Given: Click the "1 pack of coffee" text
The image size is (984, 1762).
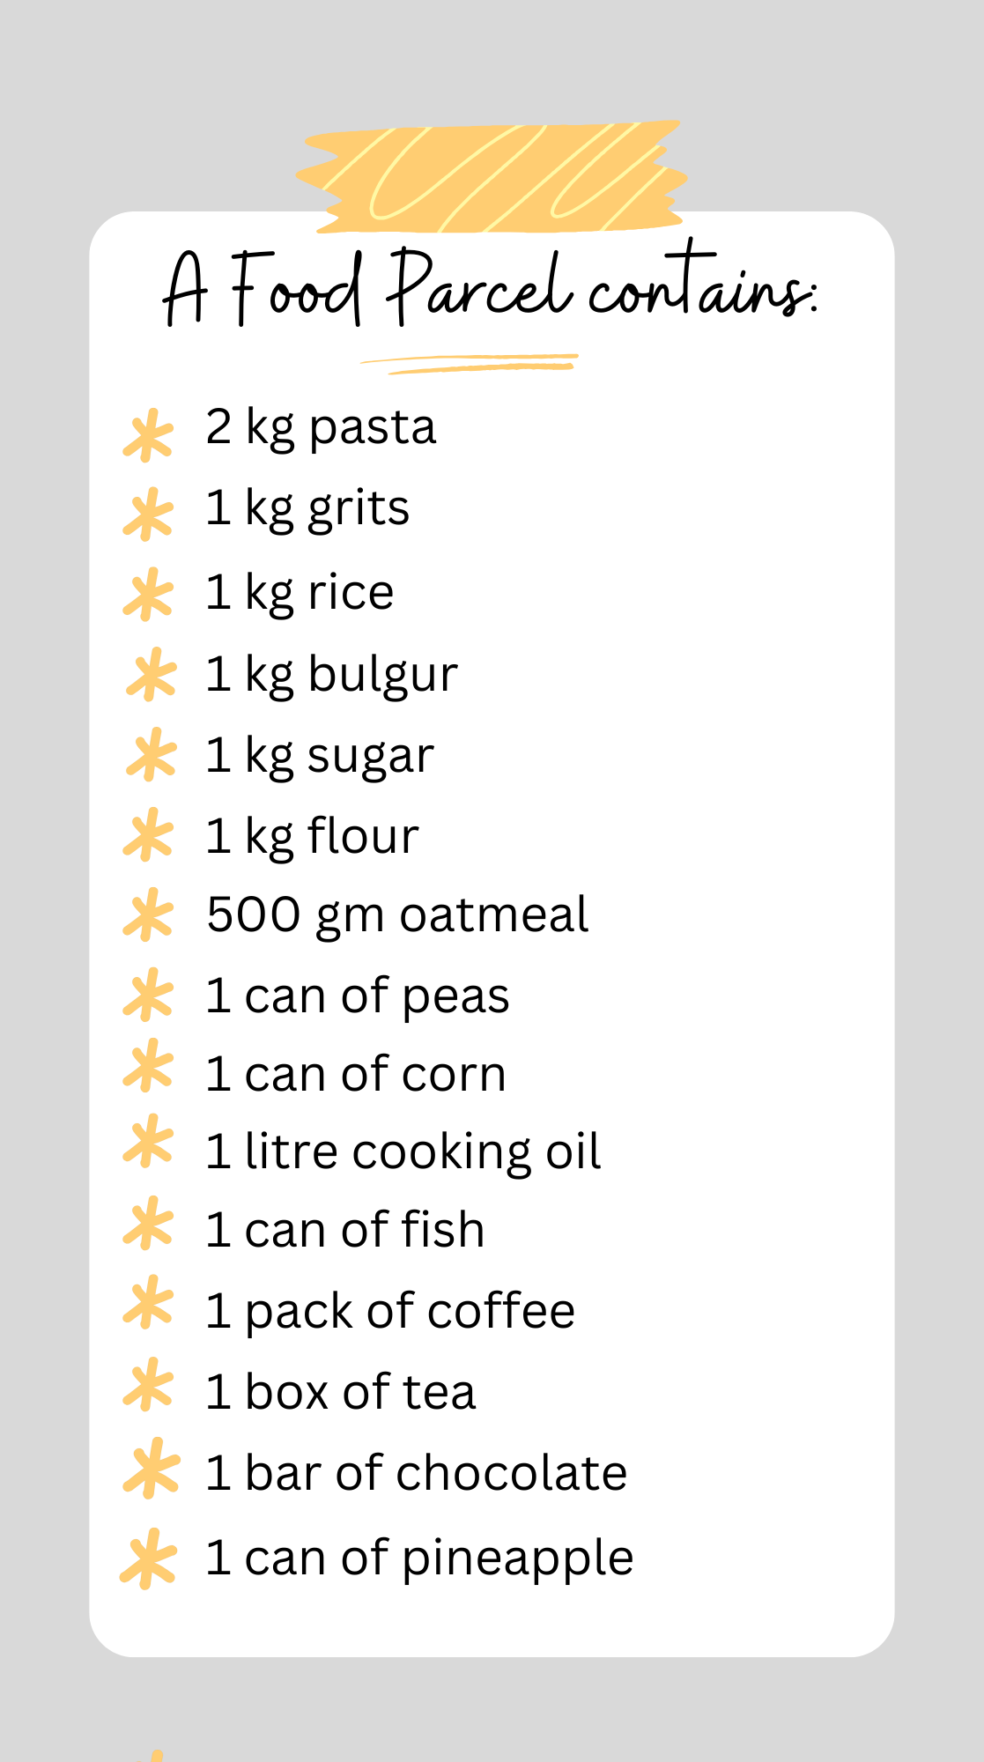Looking at the screenshot, I should point(389,1311).
